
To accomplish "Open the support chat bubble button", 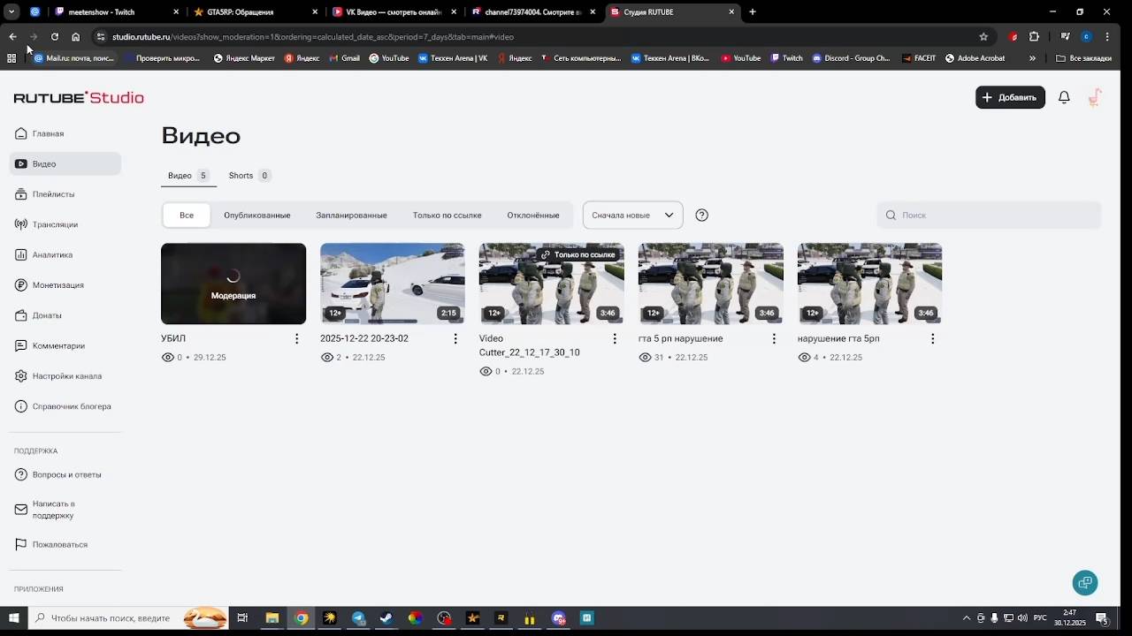I will tap(1085, 583).
